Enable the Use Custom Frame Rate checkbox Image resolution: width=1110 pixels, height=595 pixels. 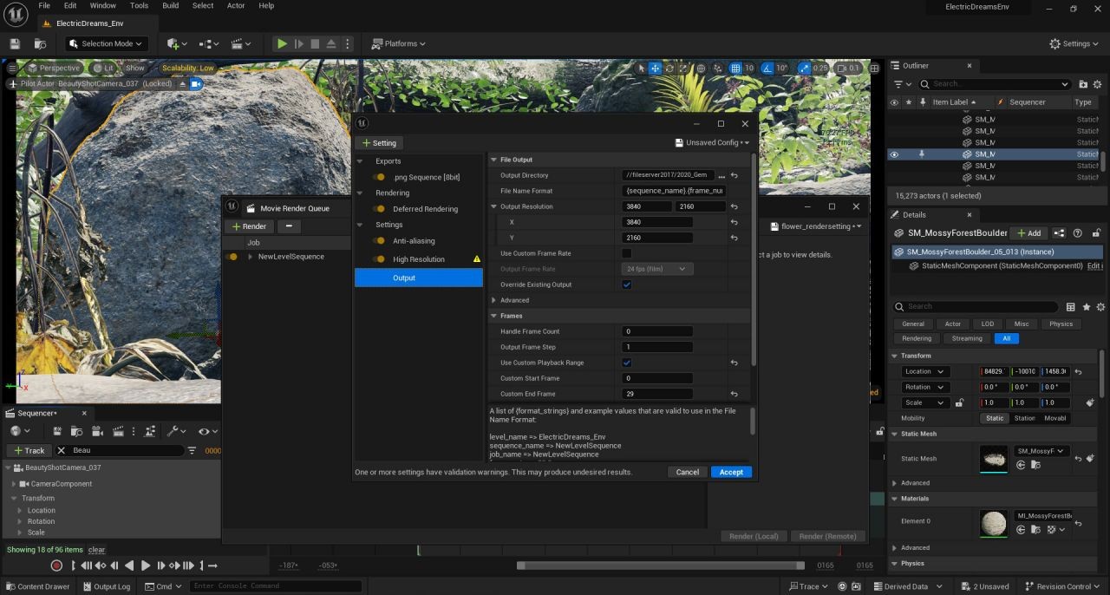[x=627, y=253]
